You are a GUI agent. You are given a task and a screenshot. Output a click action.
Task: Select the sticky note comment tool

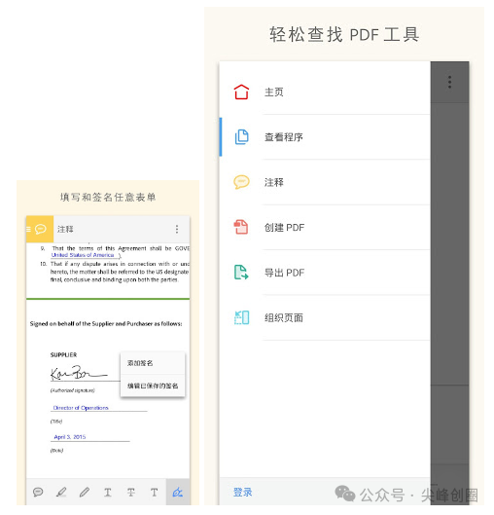(x=38, y=492)
